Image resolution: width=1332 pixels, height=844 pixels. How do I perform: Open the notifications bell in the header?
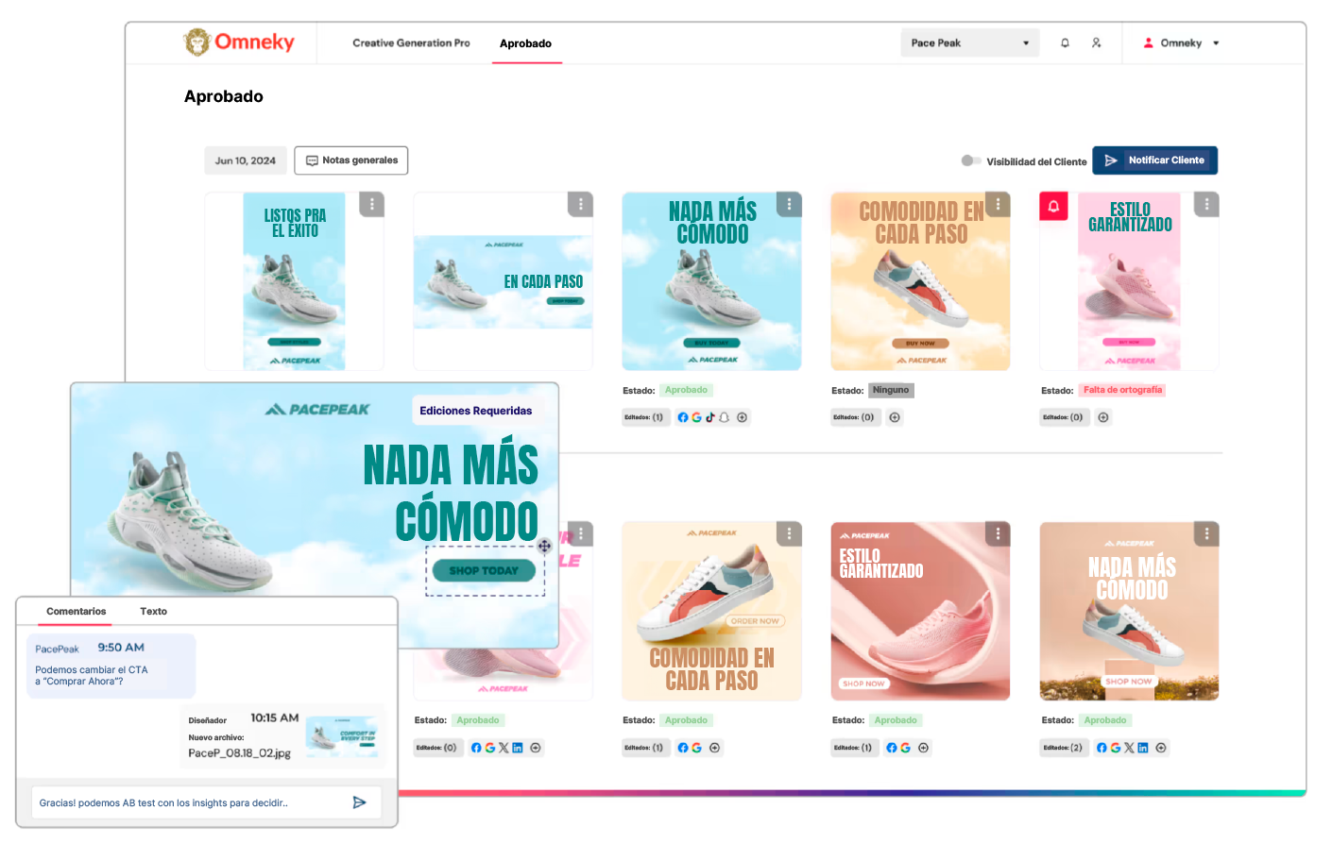1065,43
